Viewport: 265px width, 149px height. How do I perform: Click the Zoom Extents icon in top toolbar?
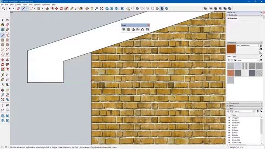[101, 8]
